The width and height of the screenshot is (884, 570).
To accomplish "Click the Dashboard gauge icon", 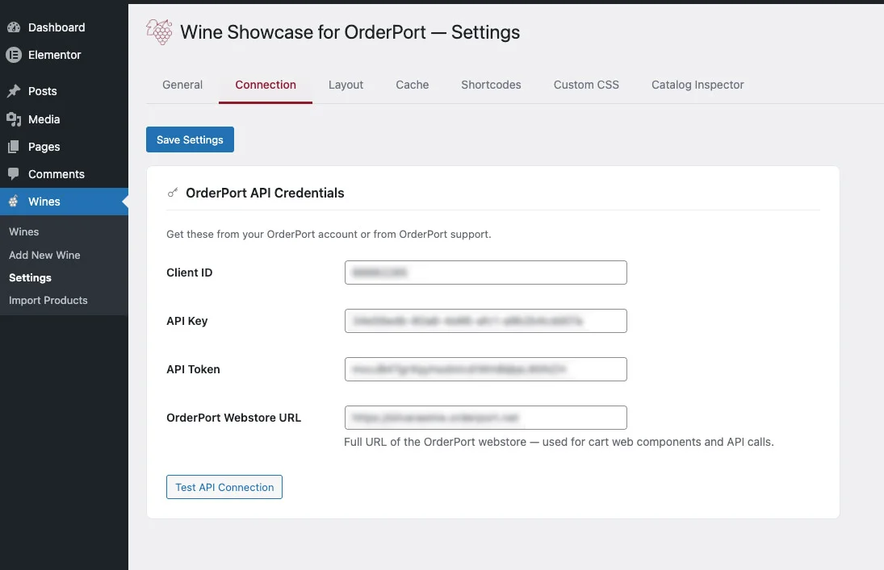I will click(x=14, y=27).
